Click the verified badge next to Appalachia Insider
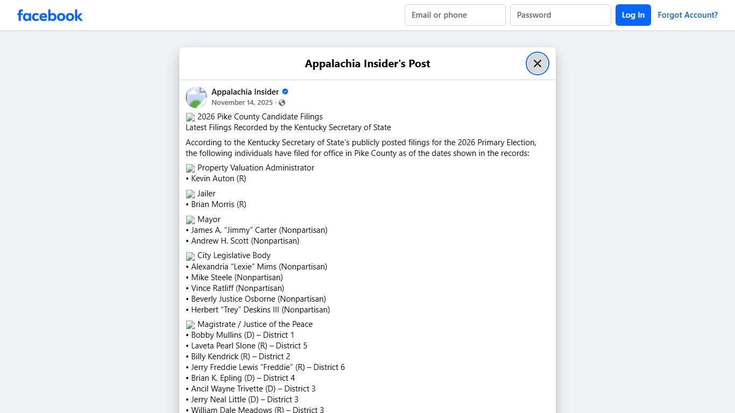Image resolution: width=735 pixels, height=413 pixels. (x=285, y=91)
